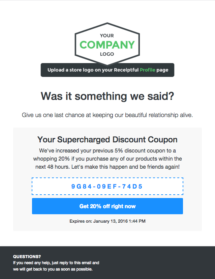Select the coupon code 9G84-09EF-74D5
Image resolution: width=215 pixels, height=279 pixels.
[107, 186]
